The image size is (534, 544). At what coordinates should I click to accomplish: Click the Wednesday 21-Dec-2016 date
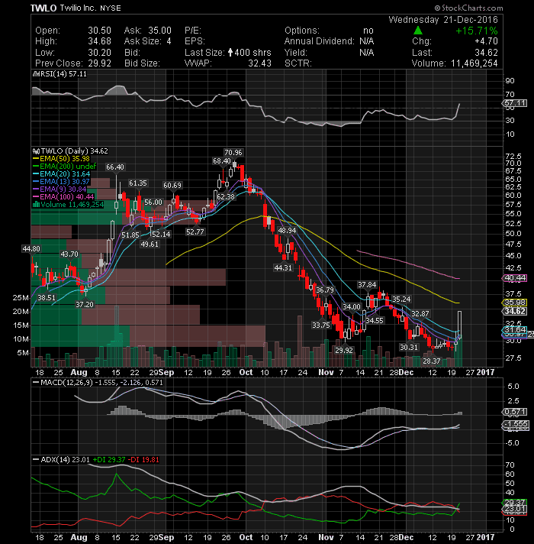click(443, 20)
